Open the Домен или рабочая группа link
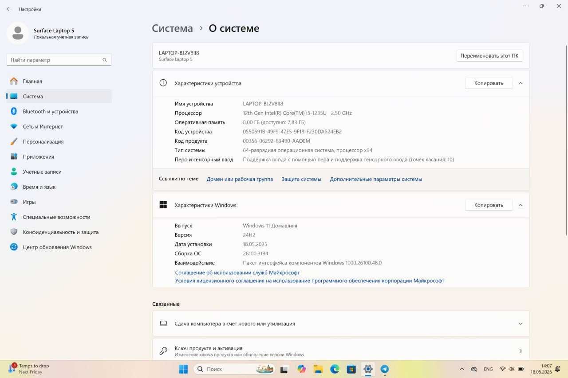 pos(240,179)
